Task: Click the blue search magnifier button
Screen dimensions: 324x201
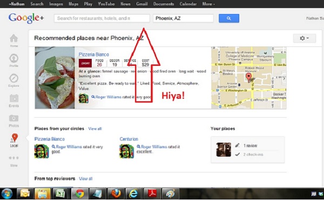Action: point(229,18)
